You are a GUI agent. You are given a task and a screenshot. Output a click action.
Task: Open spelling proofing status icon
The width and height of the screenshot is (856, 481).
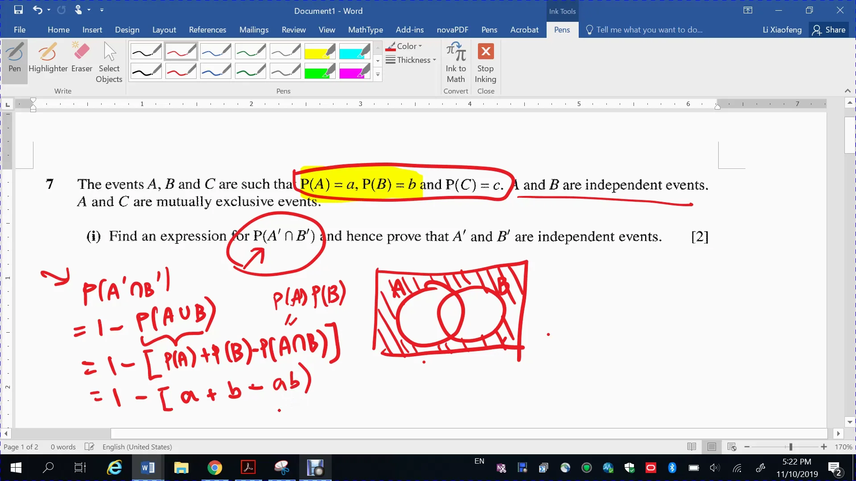(x=89, y=447)
